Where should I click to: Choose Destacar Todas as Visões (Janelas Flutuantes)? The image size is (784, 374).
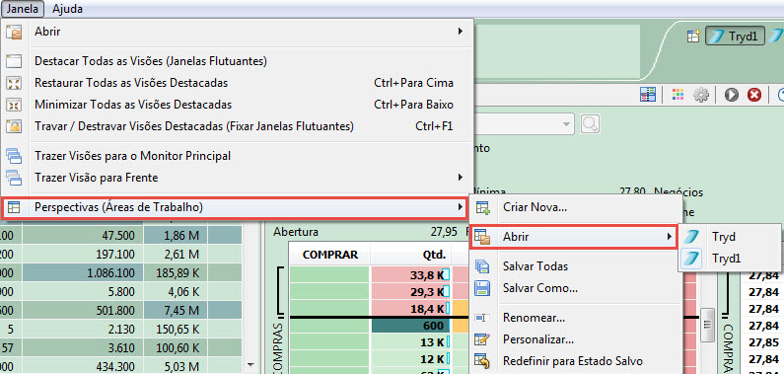(237, 61)
